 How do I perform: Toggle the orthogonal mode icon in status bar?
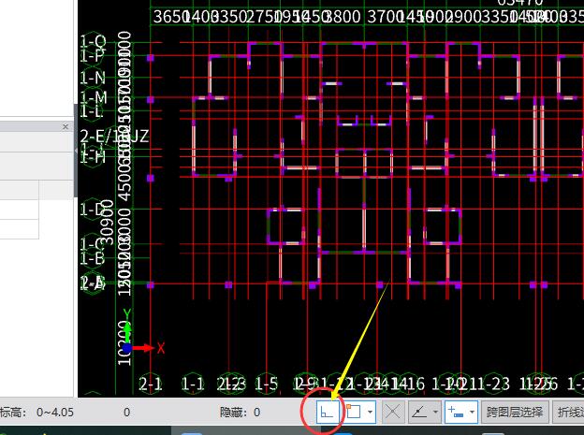[x=328, y=412]
